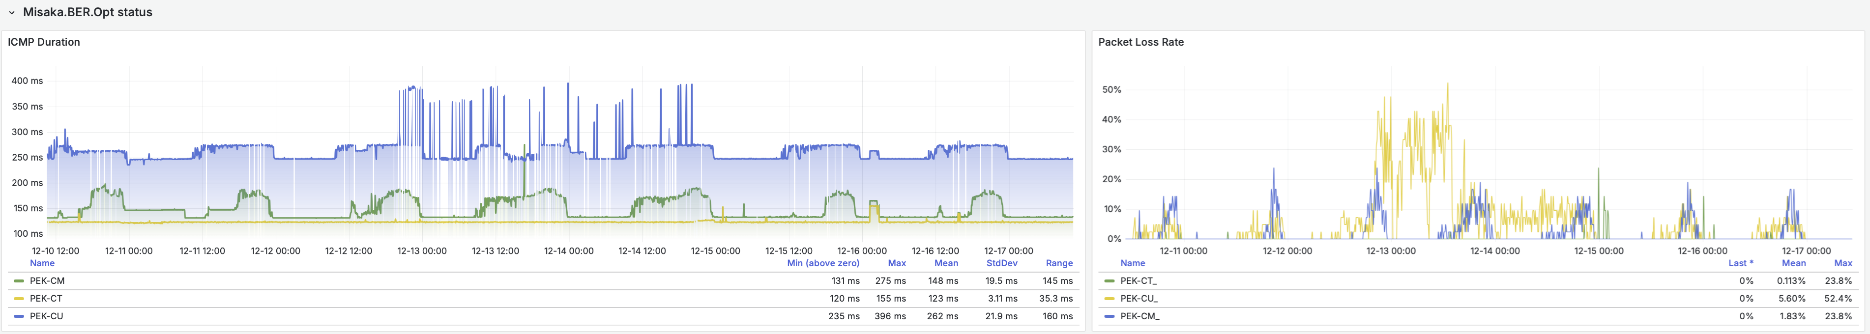Click the green PEK-CT_ color marker
Image resolution: width=1870 pixels, height=334 pixels.
click(1109, 281)
